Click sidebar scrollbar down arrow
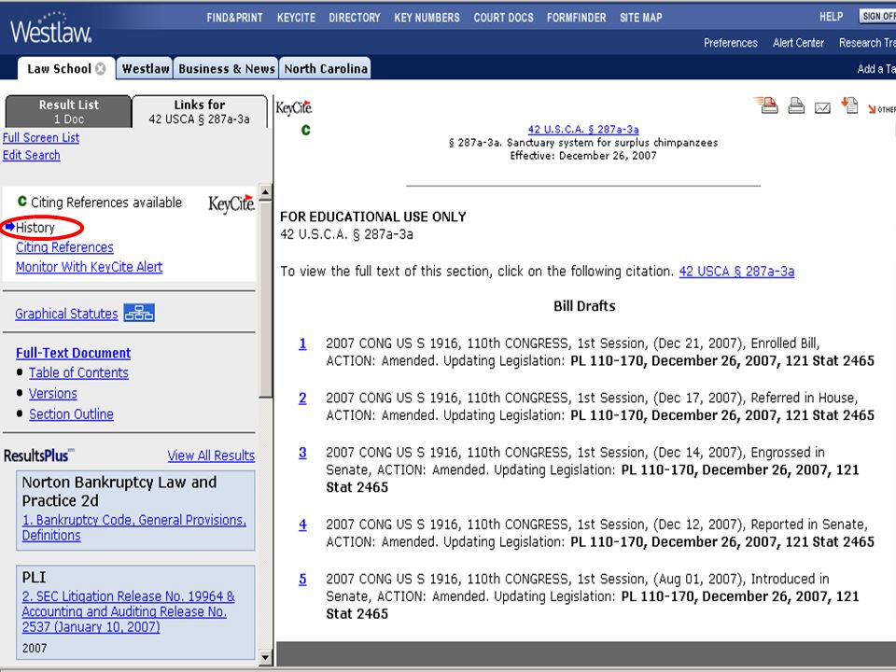This screenshot has width=896, height=672. [265, 657]
